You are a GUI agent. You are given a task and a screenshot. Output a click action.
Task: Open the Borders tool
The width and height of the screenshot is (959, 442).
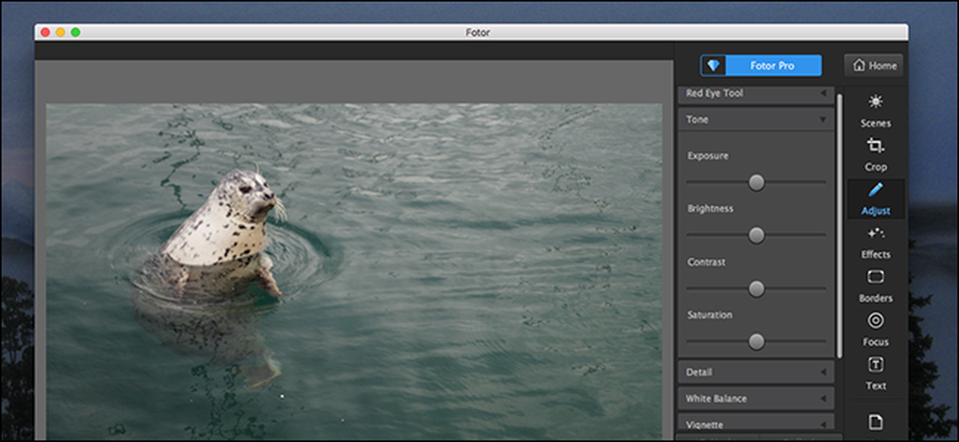(x=876, y=286)
